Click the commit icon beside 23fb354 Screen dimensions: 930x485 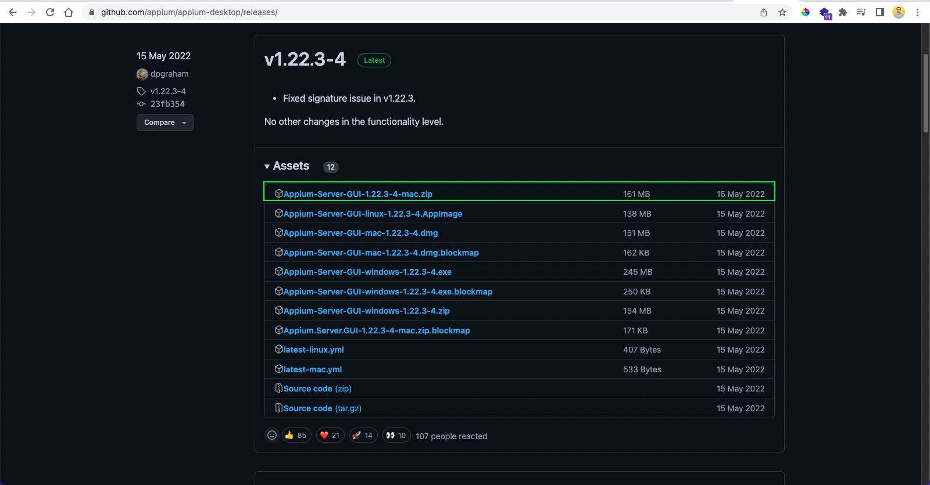141,104
